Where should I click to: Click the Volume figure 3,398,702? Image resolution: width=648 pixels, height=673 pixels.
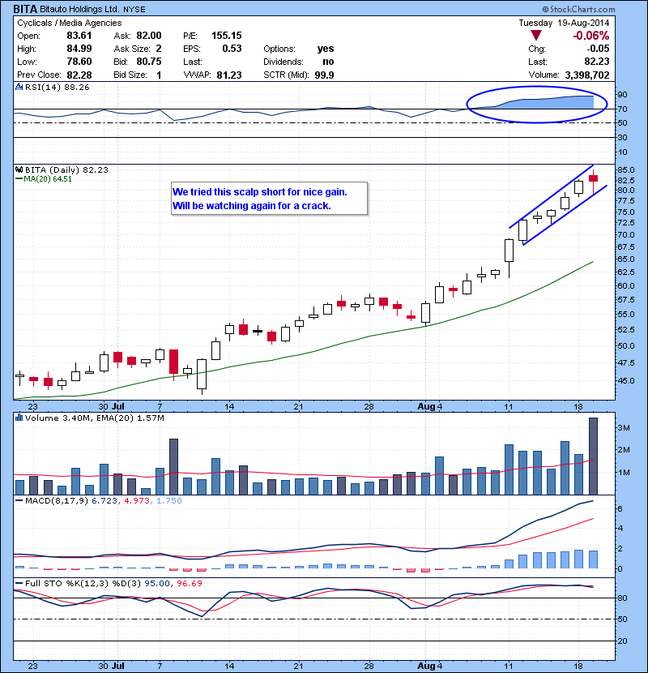[x=587, y=75]
